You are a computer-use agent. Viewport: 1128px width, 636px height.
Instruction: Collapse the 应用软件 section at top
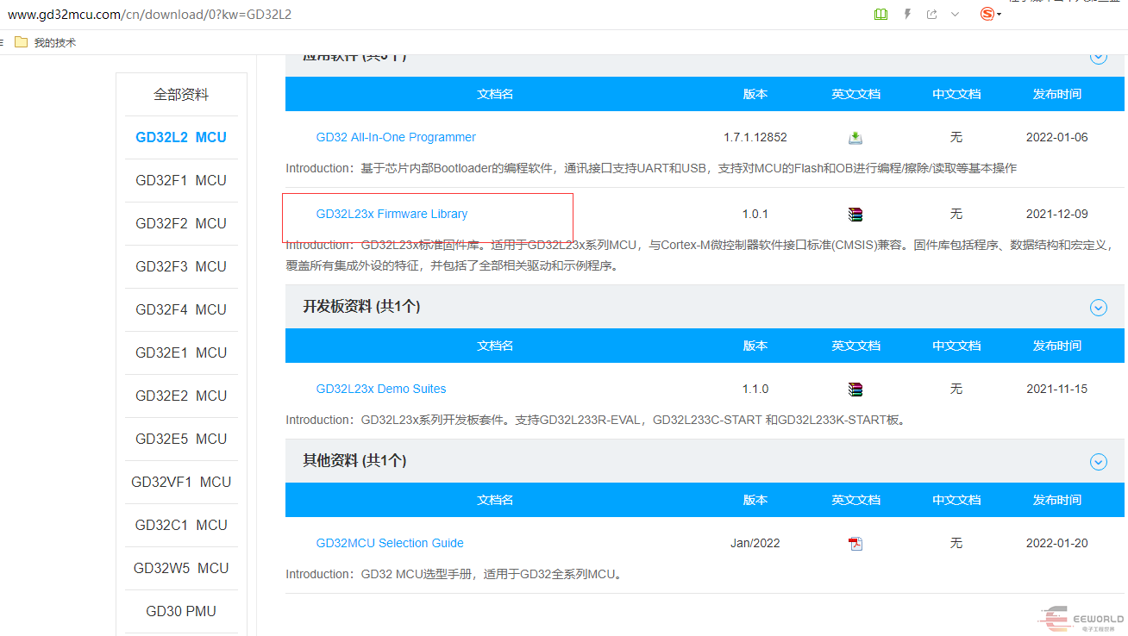click(1098, 58)
